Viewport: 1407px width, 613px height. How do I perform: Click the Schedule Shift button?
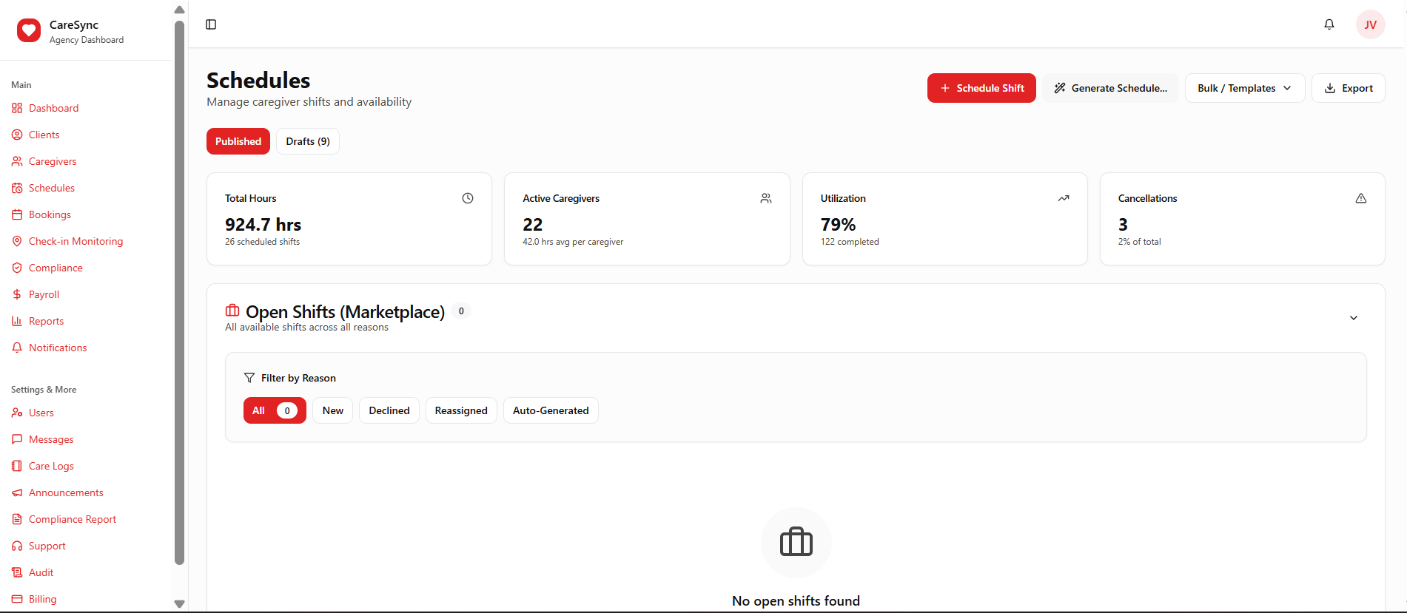pos(981,88)
